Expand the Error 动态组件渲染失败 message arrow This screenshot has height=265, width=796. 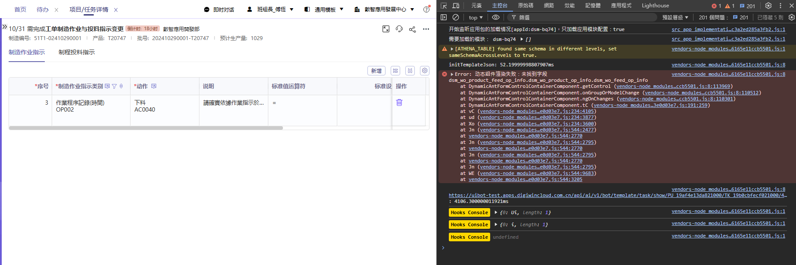click(452, 74)
